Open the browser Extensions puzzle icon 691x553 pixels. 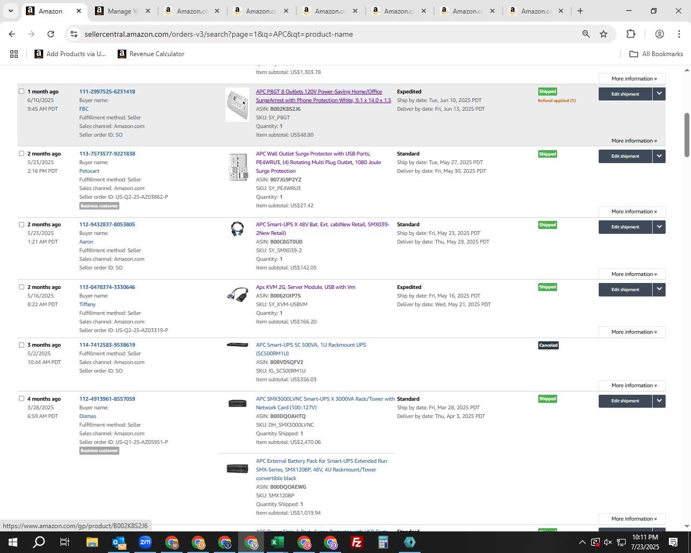pyautogui.click(x=631, y=34)
